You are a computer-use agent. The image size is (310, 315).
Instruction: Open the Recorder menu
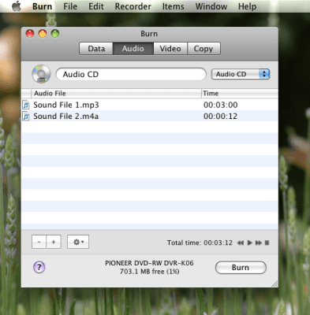click(x=133, y=6)
